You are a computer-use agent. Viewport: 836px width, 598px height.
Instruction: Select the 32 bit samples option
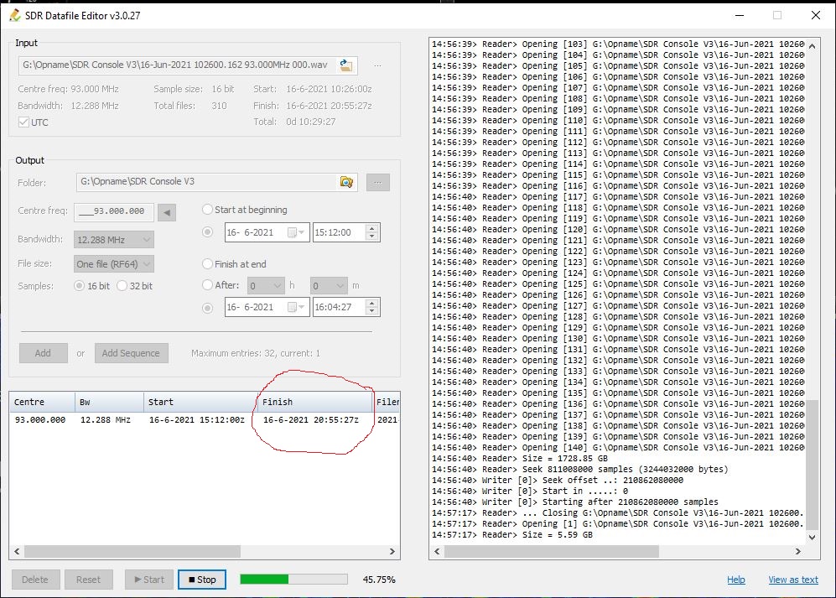(122, 286)
